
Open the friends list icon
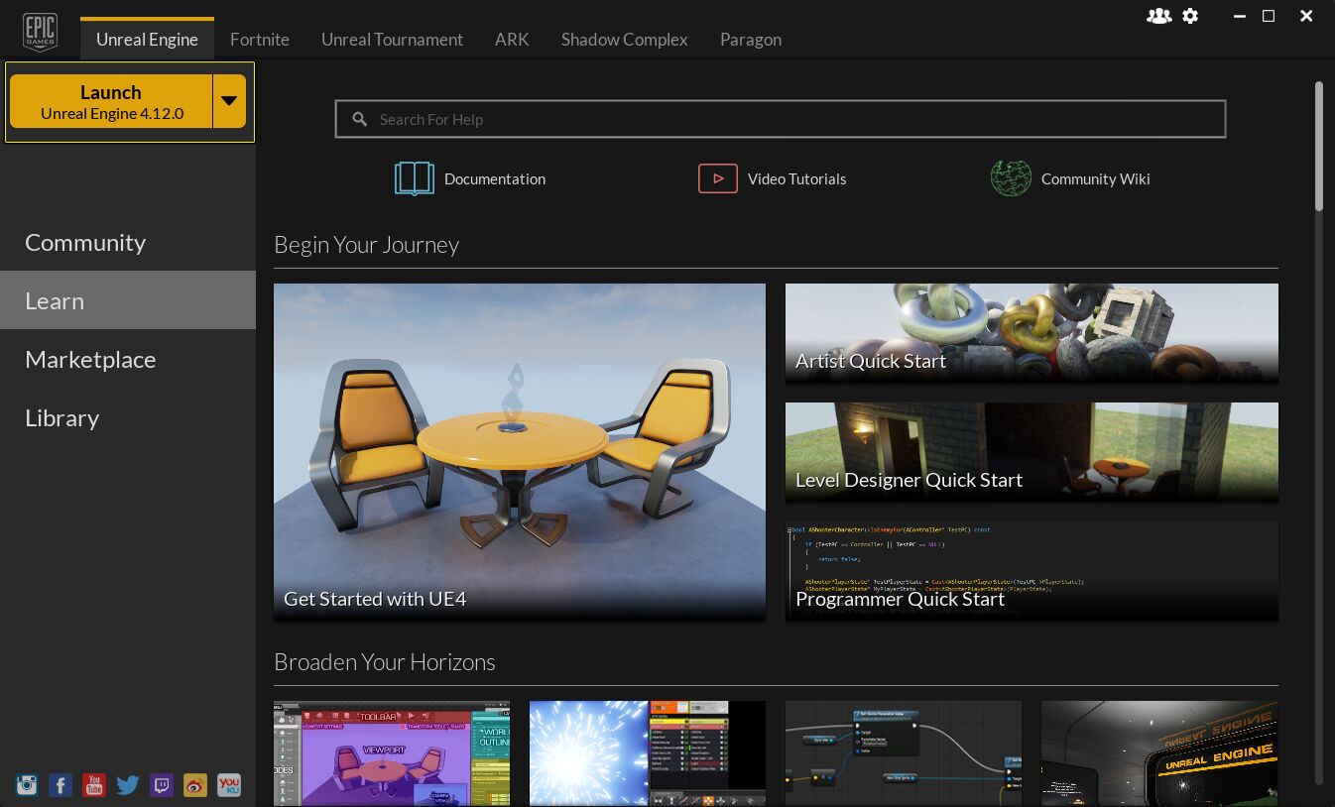tap(1158, 16)
